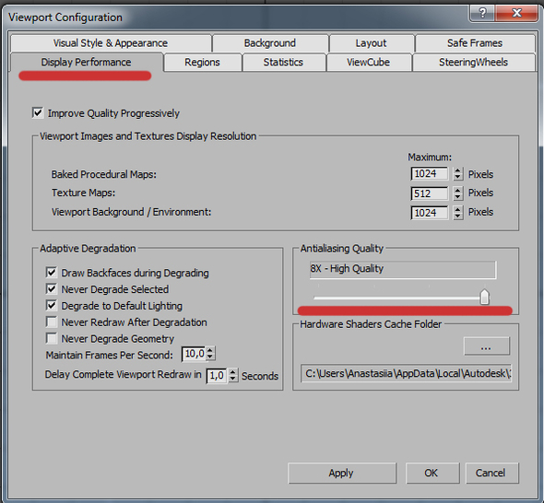The image size is (544, 503).
Task: Enable Never Degrade Geometry checkbox
Action: (52, 338)
